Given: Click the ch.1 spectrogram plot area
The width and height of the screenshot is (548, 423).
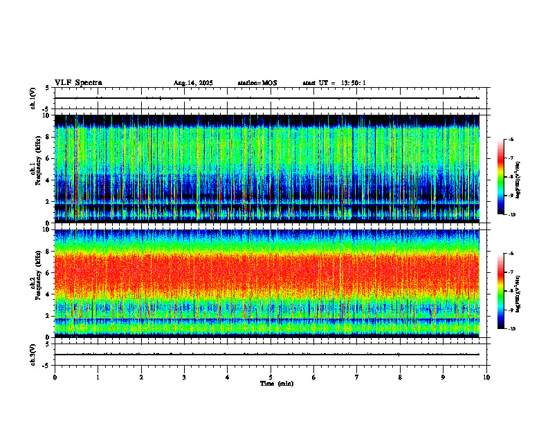Looking at the screenshot, I should click(x=267, y=169).
